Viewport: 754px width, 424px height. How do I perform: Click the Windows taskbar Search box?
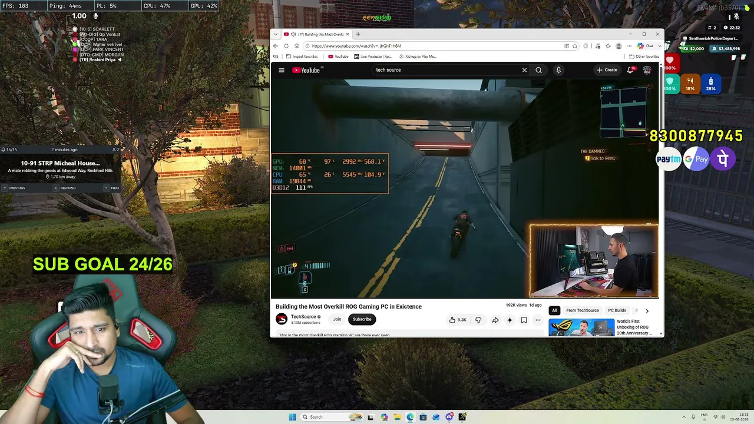tap(332, 417)
